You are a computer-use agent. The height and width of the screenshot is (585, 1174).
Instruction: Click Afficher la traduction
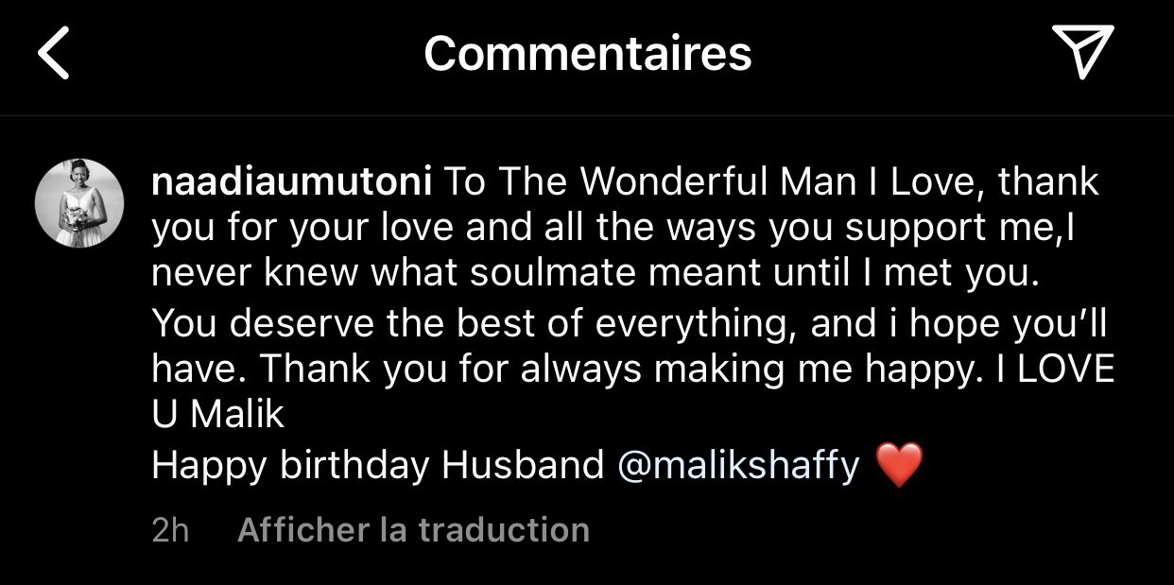pos(413,530)
